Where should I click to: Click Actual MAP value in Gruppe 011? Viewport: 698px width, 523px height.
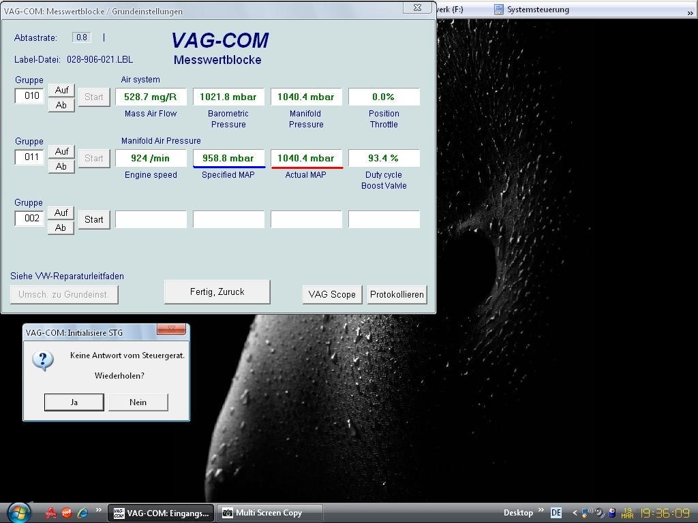306,158
